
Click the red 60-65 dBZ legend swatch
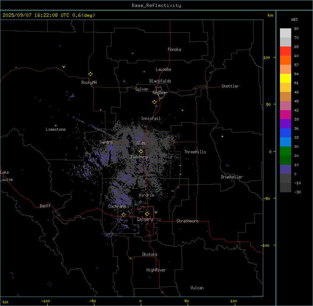click(285, 51)
